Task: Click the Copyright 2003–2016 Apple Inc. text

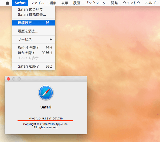Action: [x=46, y=124]
